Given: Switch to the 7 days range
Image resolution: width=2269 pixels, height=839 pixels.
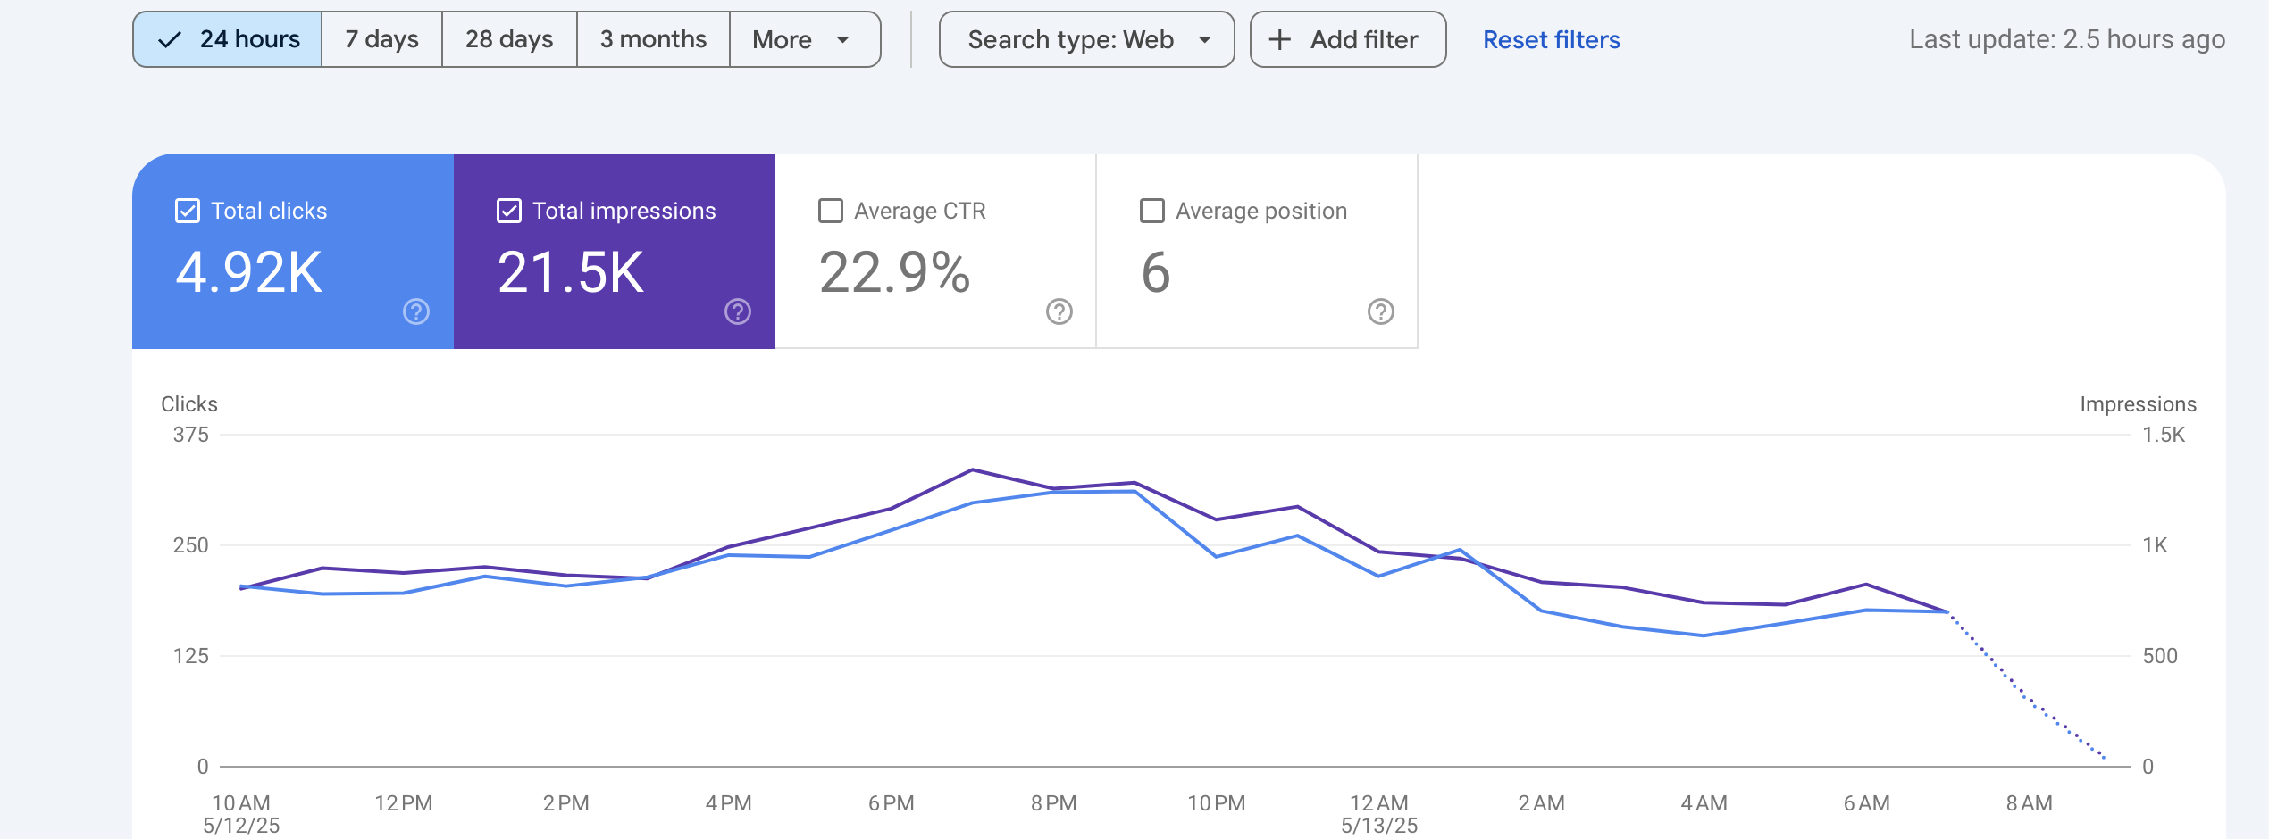Looking at the screenshot, I should point(381,39).
